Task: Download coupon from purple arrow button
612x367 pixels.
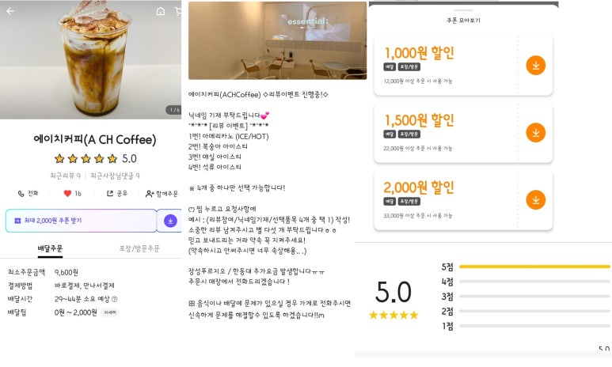Action: click(170, 221)
